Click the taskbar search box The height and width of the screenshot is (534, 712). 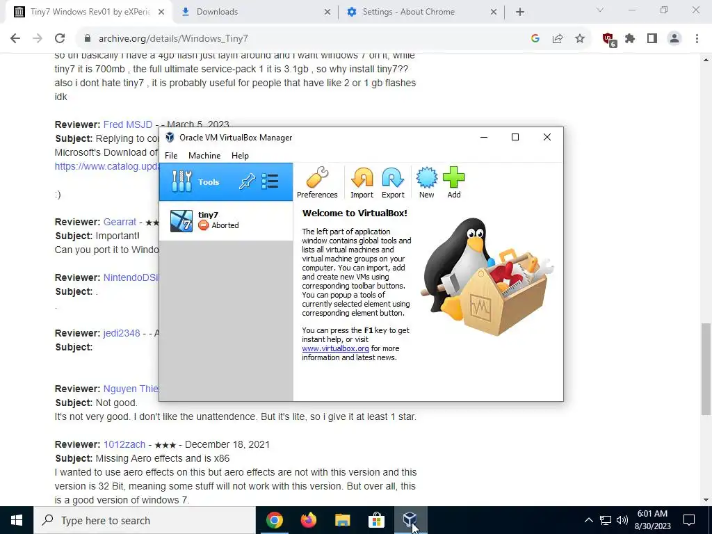tap(145, 520)
